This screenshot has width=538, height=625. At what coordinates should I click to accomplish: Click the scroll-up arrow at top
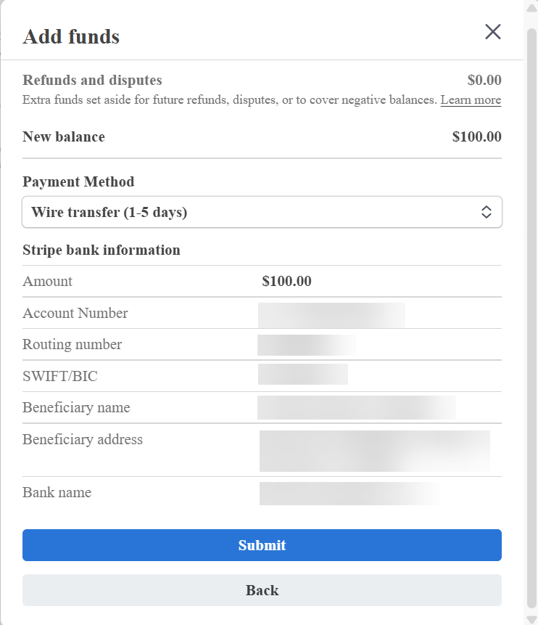coord(531,7)
